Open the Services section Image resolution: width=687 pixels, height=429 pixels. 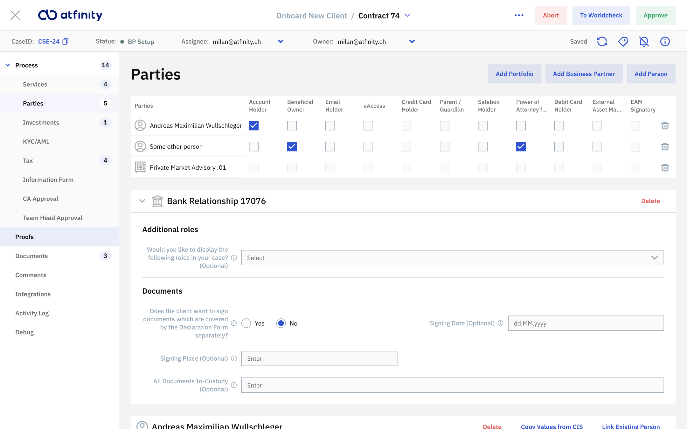60,84
